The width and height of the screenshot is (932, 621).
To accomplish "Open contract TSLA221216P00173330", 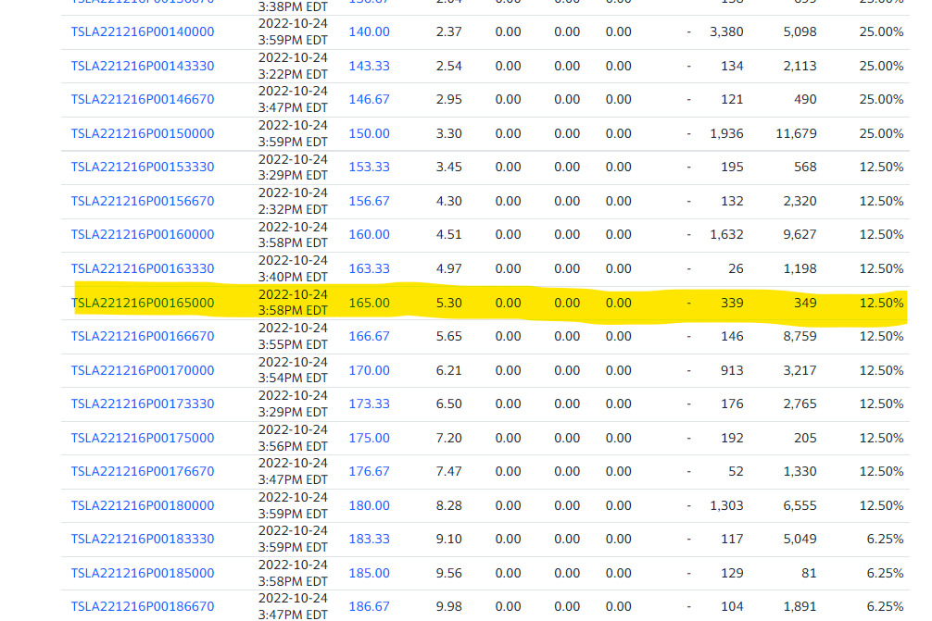I will point(143,404).
